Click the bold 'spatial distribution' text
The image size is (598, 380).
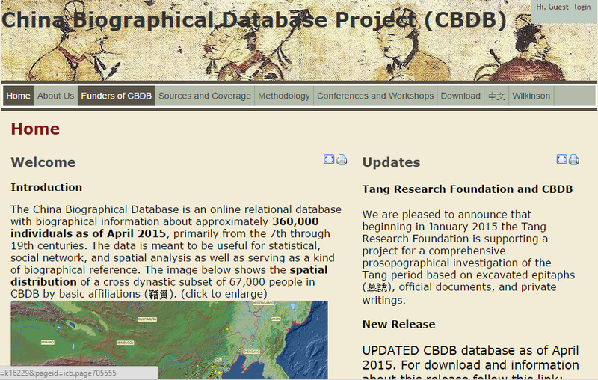(170, 276)
